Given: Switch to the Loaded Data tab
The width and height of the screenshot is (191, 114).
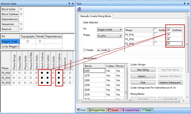Looking at the screenshot, I should click(x=131, y=110).
